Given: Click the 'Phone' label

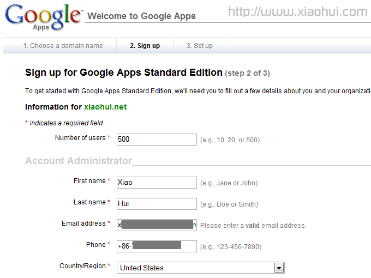Looking at the screenshot, I should [x=96, y=245].
